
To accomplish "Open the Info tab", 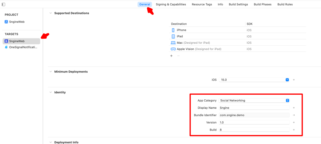I will [220, 4].
